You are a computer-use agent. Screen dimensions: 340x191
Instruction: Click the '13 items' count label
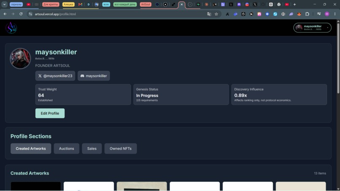320,173
